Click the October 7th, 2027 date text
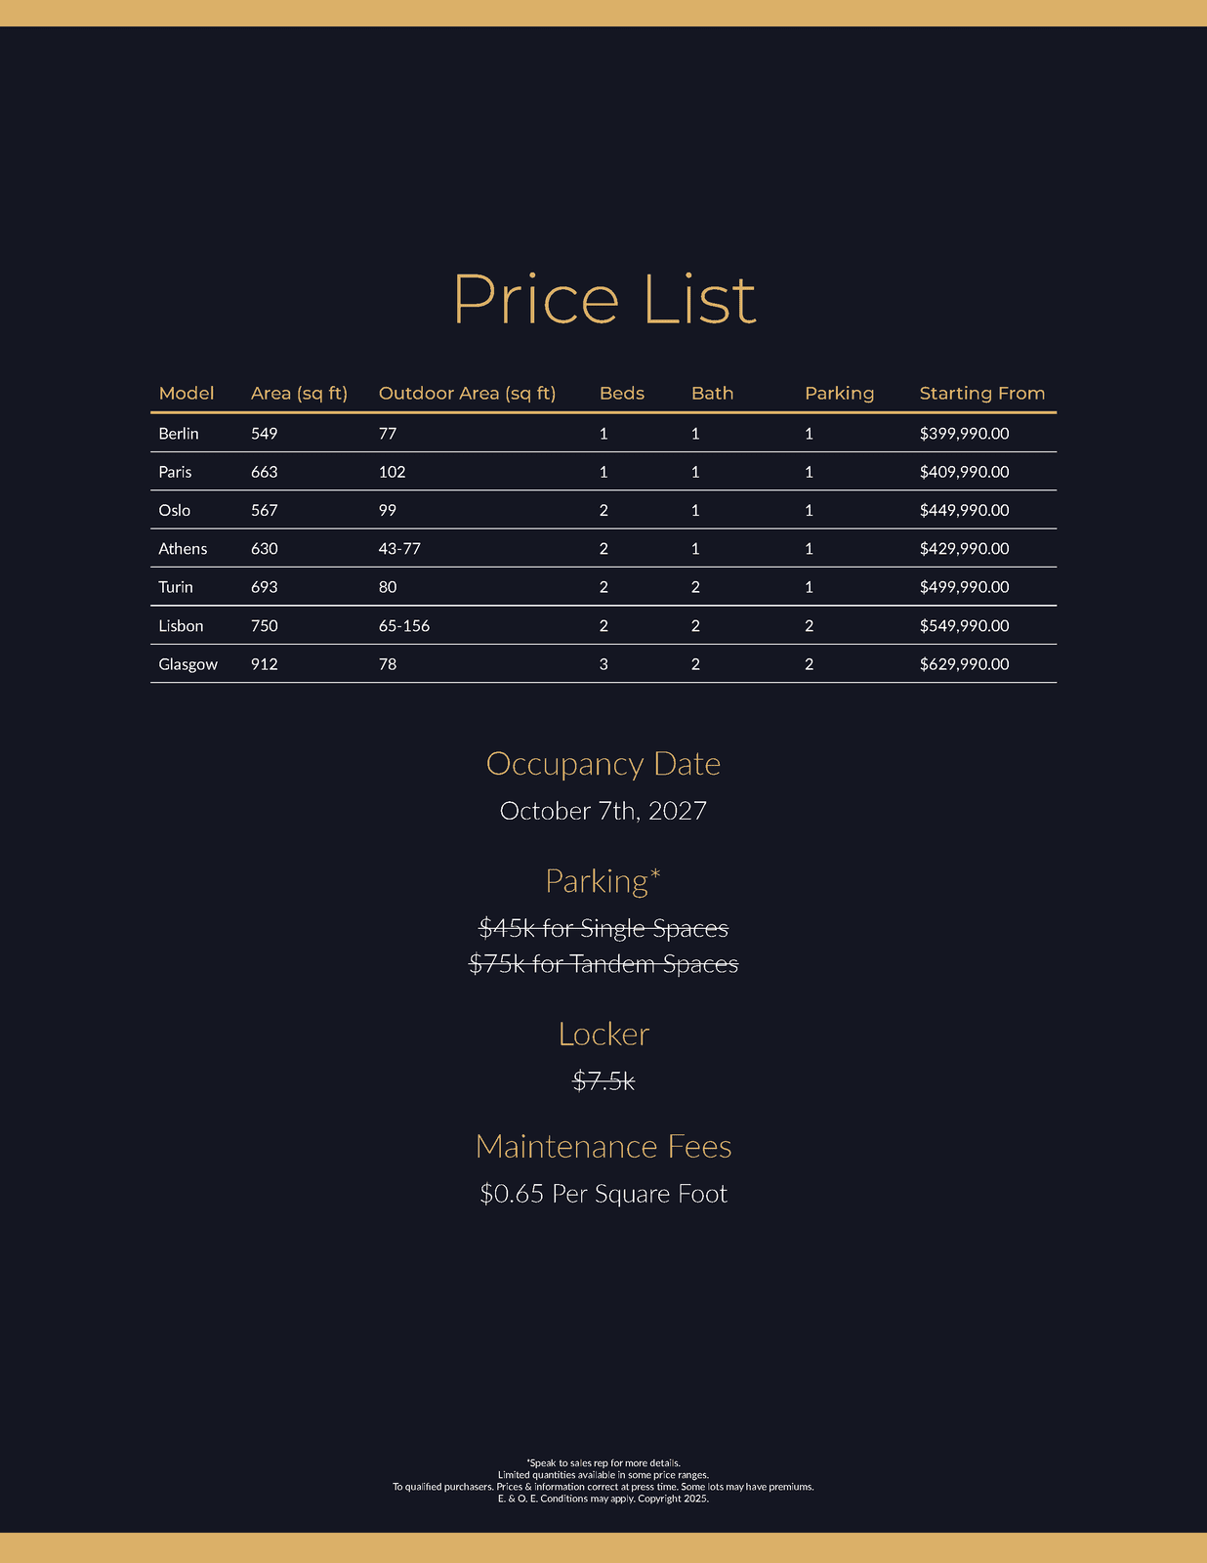Viewport: 1207px width, 1563px height. (603, 811)
